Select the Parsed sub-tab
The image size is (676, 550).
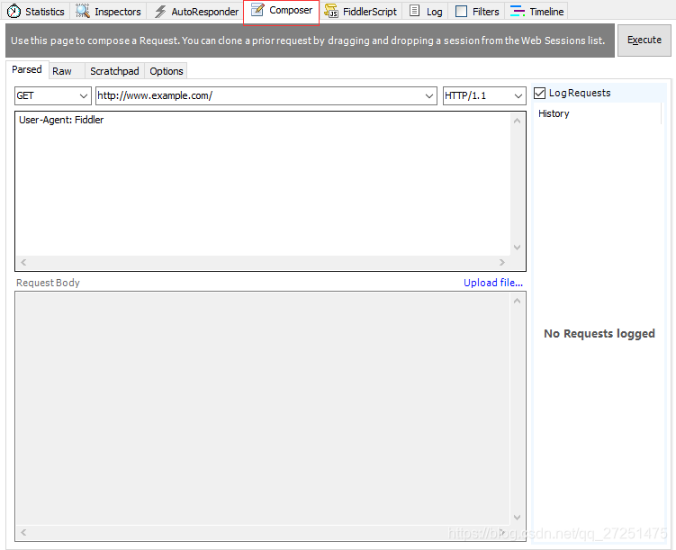(x=27, y=69)
